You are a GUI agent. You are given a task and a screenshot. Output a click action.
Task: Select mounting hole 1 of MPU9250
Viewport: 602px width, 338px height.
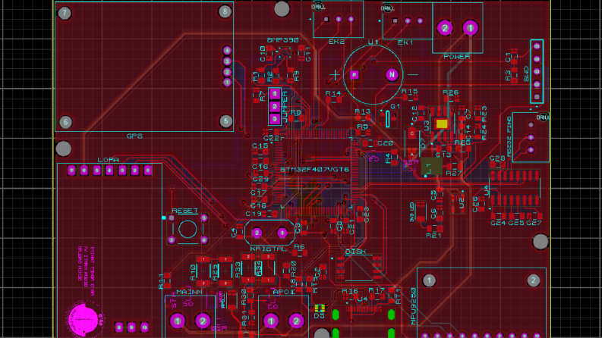(x=429, y=280)
